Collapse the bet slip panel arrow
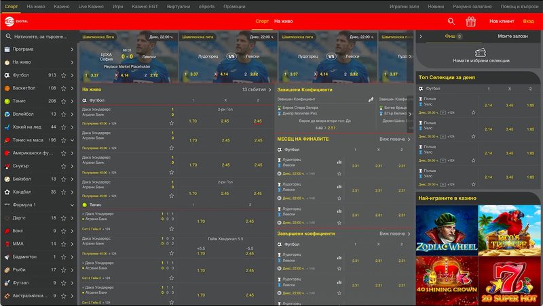The image size is (543, 306). [421, 37]
